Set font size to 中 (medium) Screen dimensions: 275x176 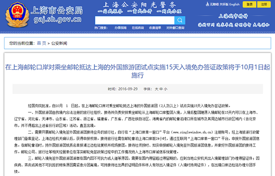tap(161, 89)
